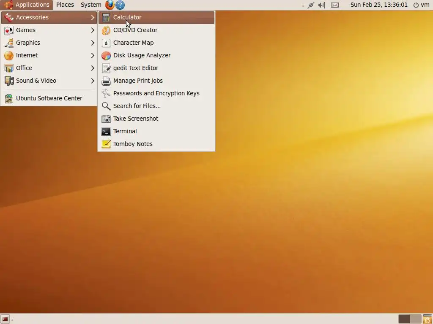
Task: Click the Show Desktop icon in bottom panel
Action: coord(5,319)
